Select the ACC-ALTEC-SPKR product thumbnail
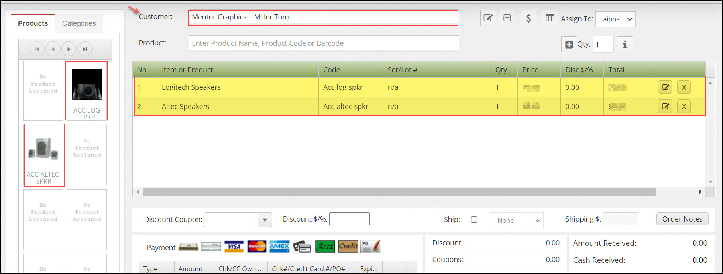This screenshot has width=723, height=274. (x=44, y=155)
